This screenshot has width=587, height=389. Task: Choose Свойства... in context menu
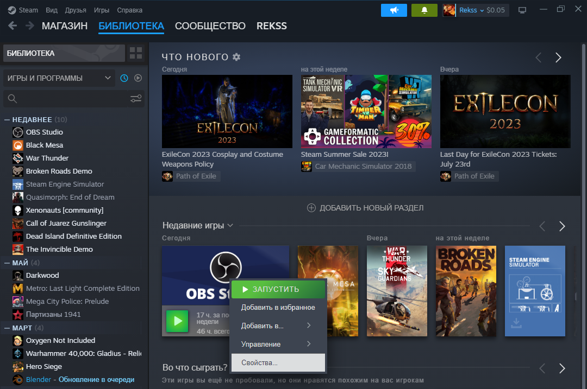[x=278, y=362]
